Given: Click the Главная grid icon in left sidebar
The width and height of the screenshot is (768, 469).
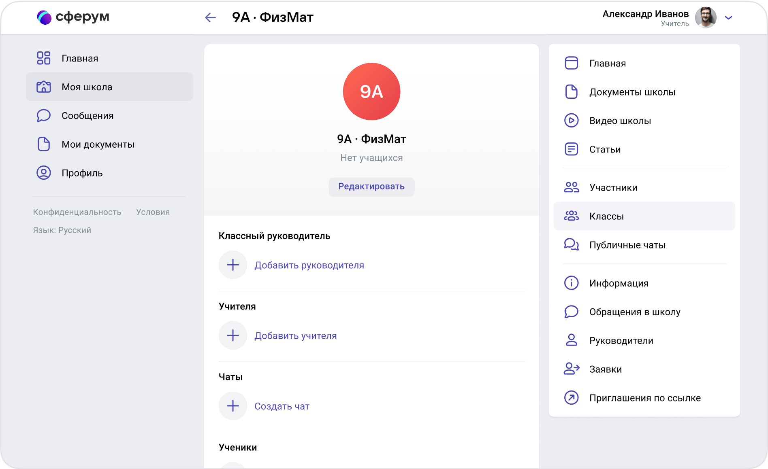Looking at the screenshot, I should point(44,58).
